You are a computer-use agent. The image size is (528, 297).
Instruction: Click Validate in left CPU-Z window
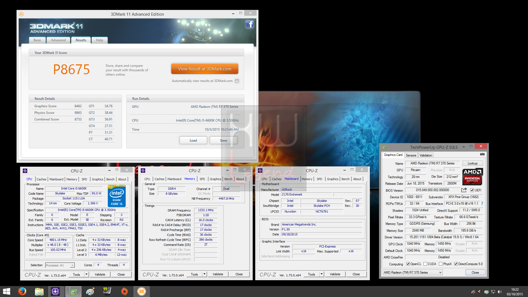coord(100,274)
